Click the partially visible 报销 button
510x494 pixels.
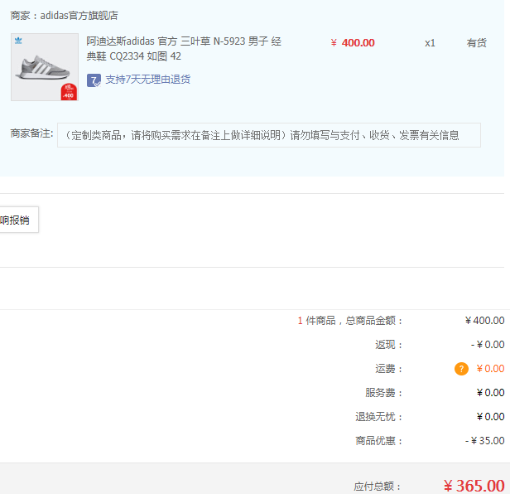tap(19, 220)
